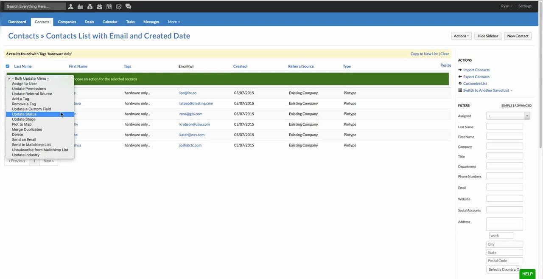Open the calendar icon in top bar
The height and width of the screenshot is (279, 543).
coord(109,6)
